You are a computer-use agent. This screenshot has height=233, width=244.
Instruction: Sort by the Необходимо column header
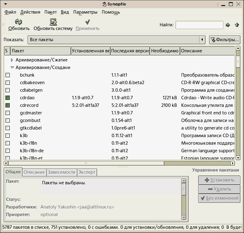point(165,51)
